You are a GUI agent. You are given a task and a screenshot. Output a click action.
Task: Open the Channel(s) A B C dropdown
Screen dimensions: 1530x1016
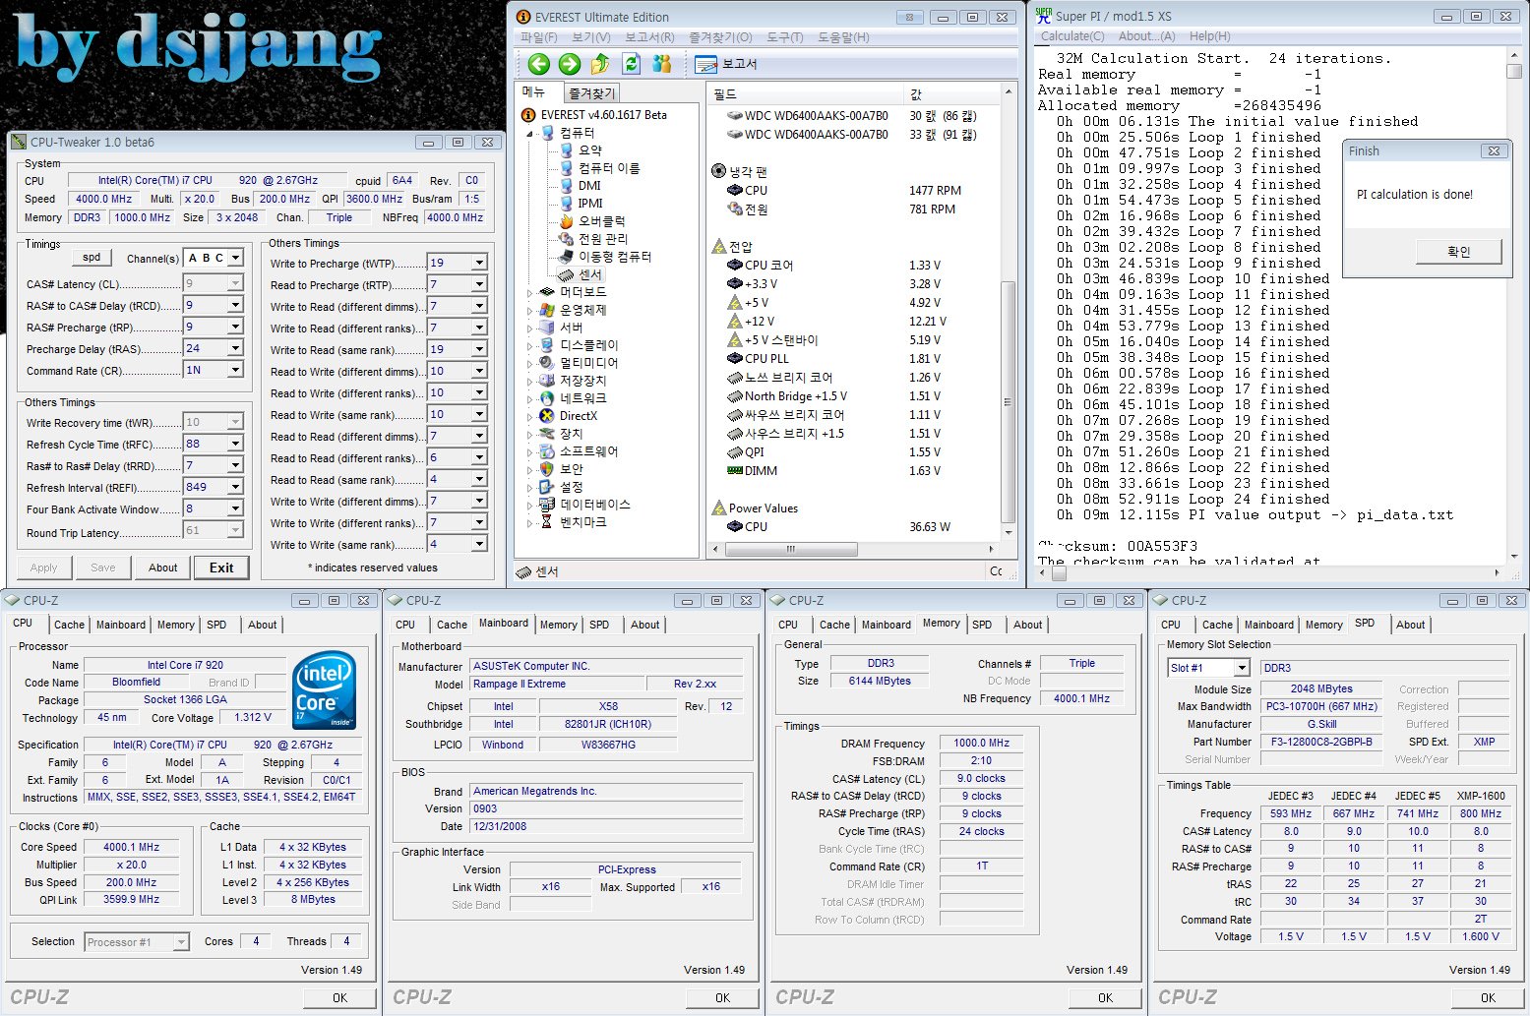235,259
